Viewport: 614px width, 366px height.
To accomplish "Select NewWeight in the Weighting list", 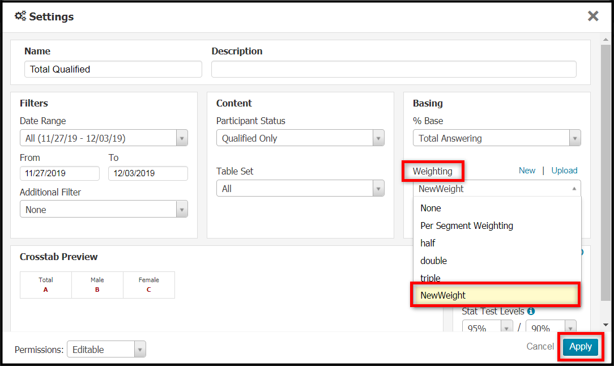I will pos(496,295).
